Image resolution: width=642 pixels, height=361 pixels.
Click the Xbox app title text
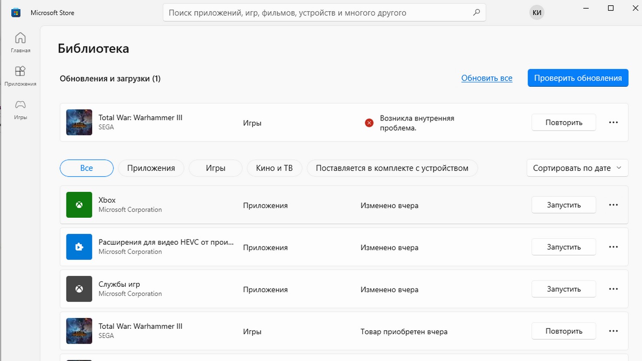click(107, 200)
